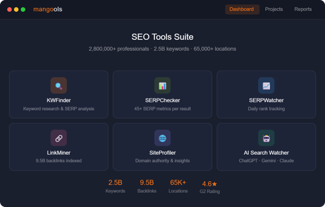Click the Locations stat label
325x207 pixels.
(178, 191)
